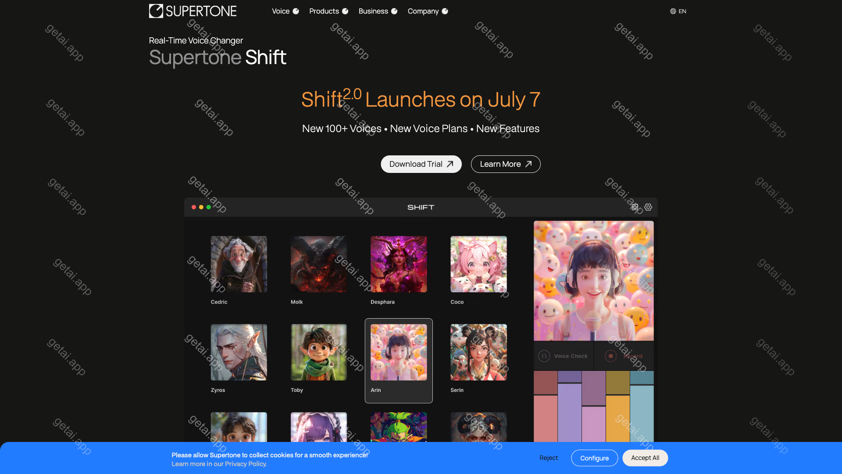Expand the Business dropdown arrow icon
Viewport: 842px width, 474px height.
[395, 11]
